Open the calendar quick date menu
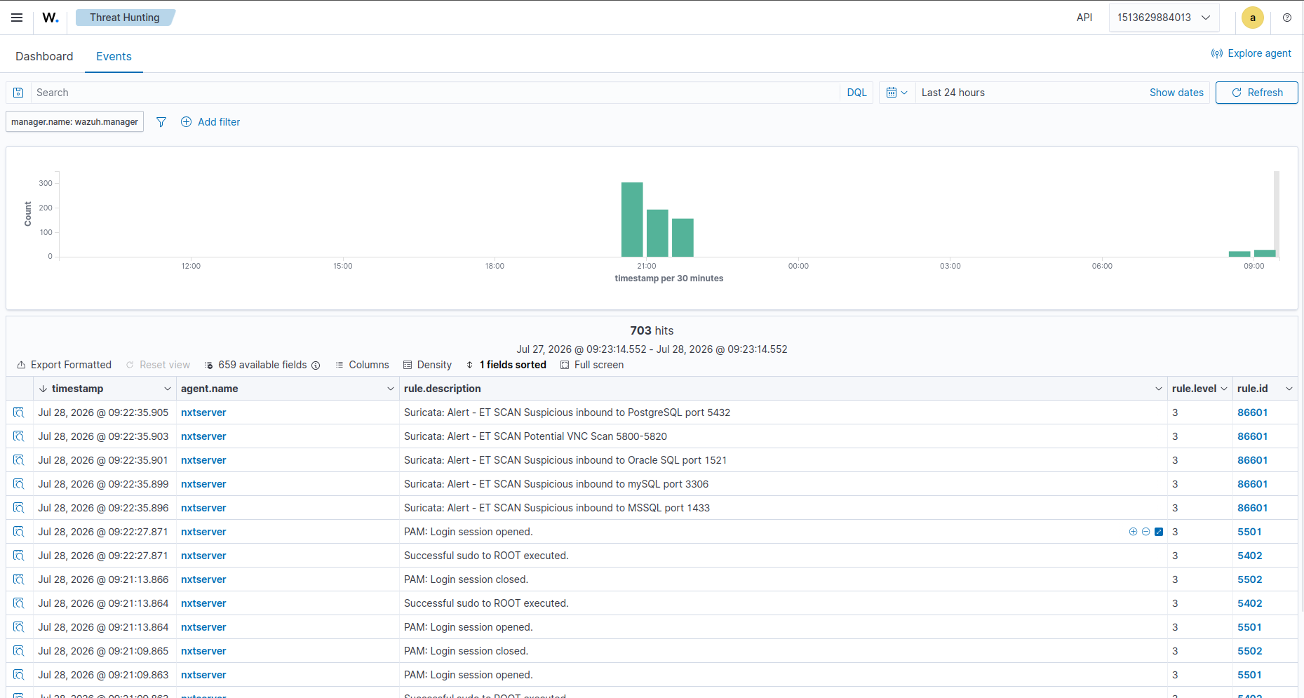The image size is (1304, 698). click(x=897, y=93)
